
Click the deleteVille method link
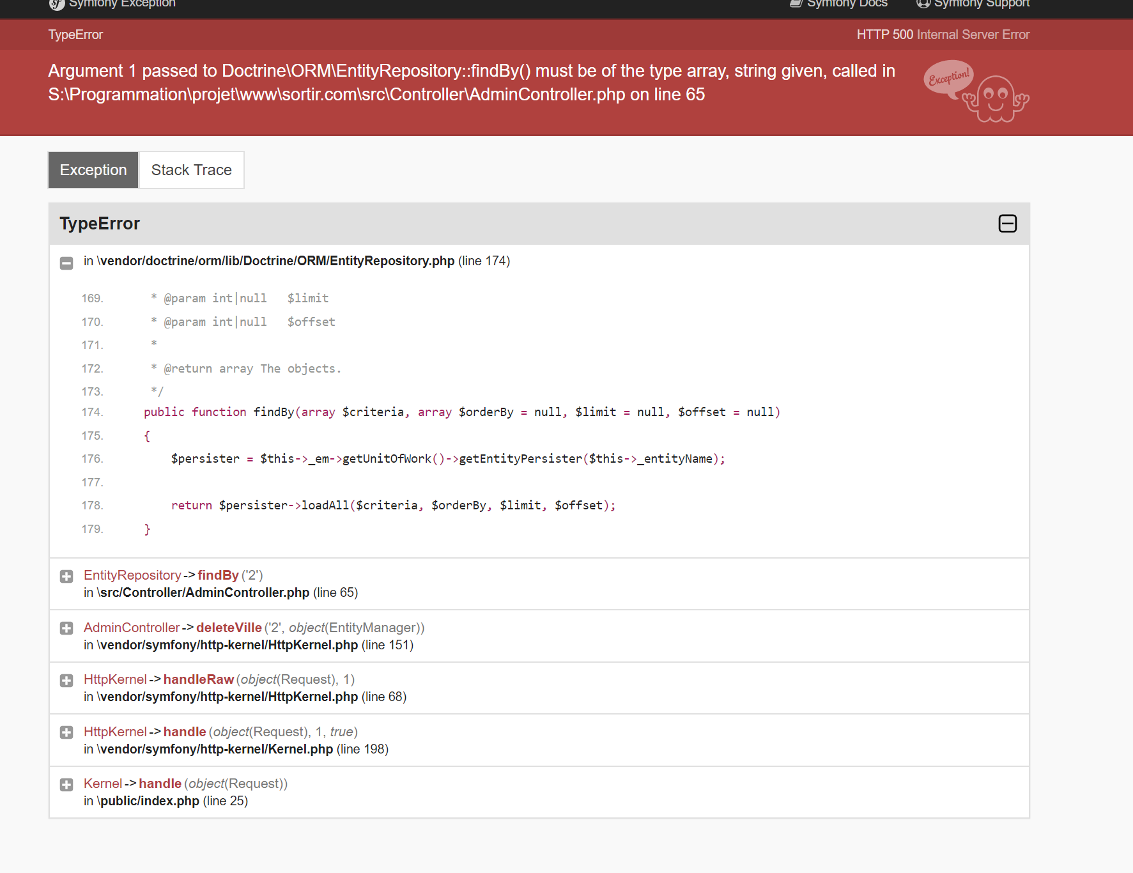(229, 628)
